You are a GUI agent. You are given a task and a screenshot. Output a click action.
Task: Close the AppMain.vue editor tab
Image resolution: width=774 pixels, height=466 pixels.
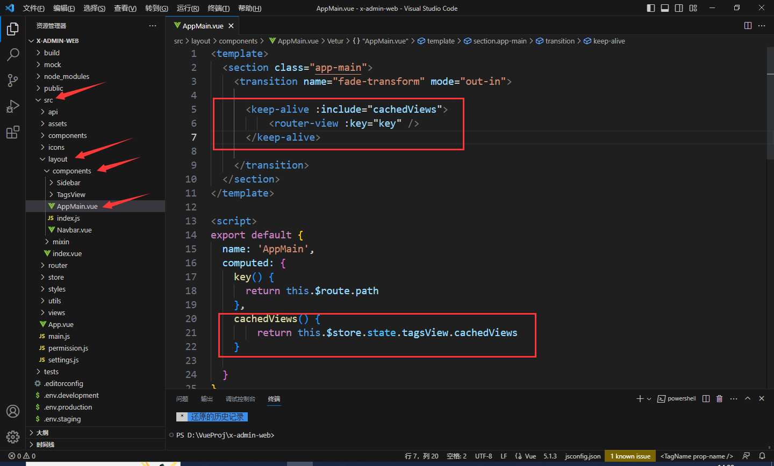coord(231,26)
